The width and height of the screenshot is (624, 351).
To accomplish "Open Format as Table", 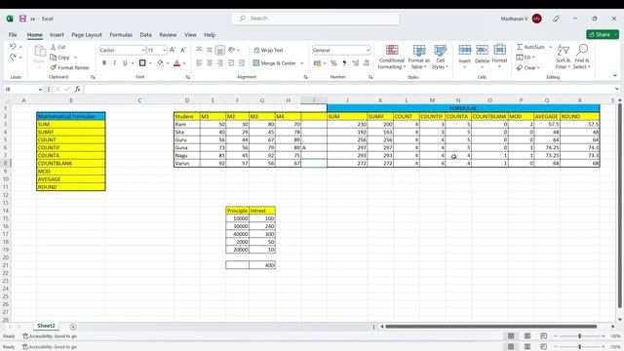I will tap(419, 57).
